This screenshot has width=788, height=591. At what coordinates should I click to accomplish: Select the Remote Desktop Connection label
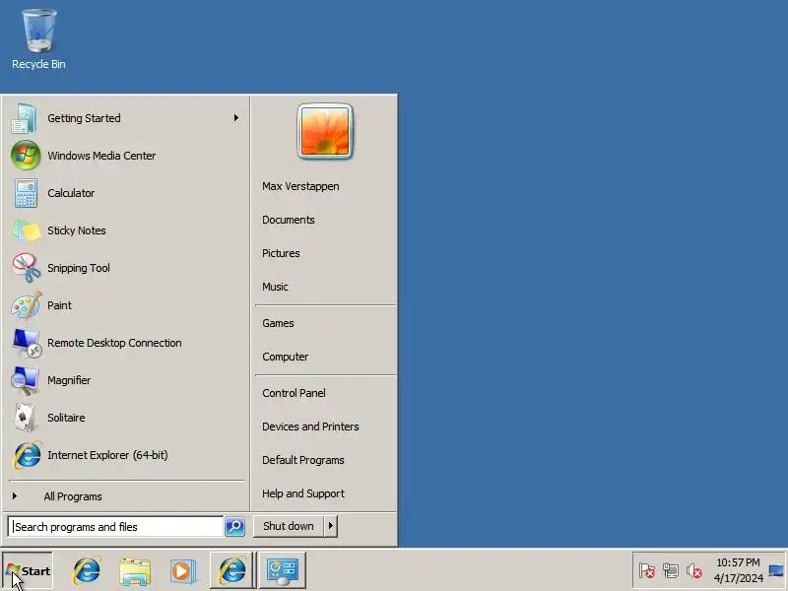click(x=114, y=343)
